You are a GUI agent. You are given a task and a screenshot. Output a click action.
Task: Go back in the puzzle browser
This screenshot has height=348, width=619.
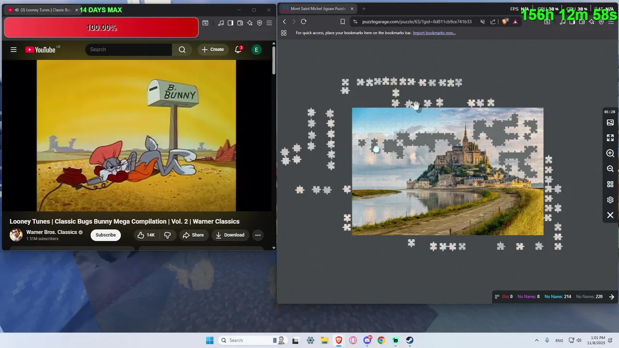(x=284, y=22)
